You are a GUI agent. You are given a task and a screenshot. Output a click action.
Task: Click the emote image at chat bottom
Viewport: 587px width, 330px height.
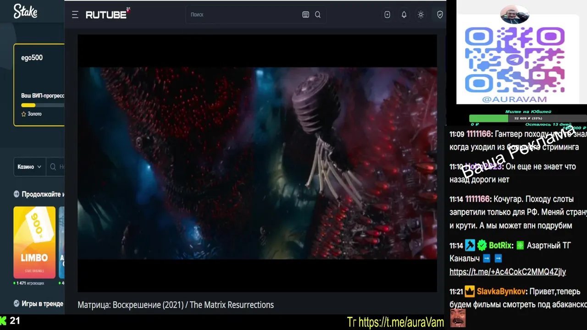point(458,318)
